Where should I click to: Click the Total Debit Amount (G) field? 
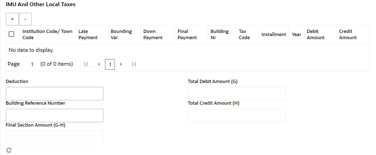pos(236,94)
